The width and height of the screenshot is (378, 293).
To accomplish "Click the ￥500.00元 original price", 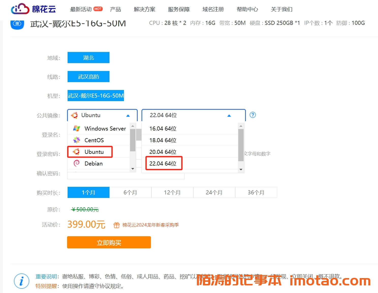I will pyautogui.click(x=85, y=210).
